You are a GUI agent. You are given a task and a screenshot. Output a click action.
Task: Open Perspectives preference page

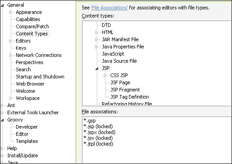(30, 62)
